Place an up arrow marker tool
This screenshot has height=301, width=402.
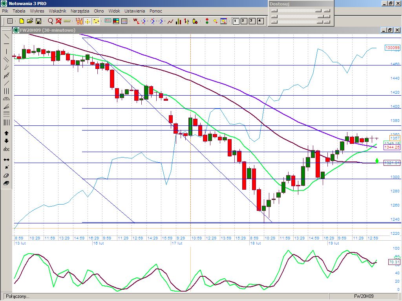[6, 133]
